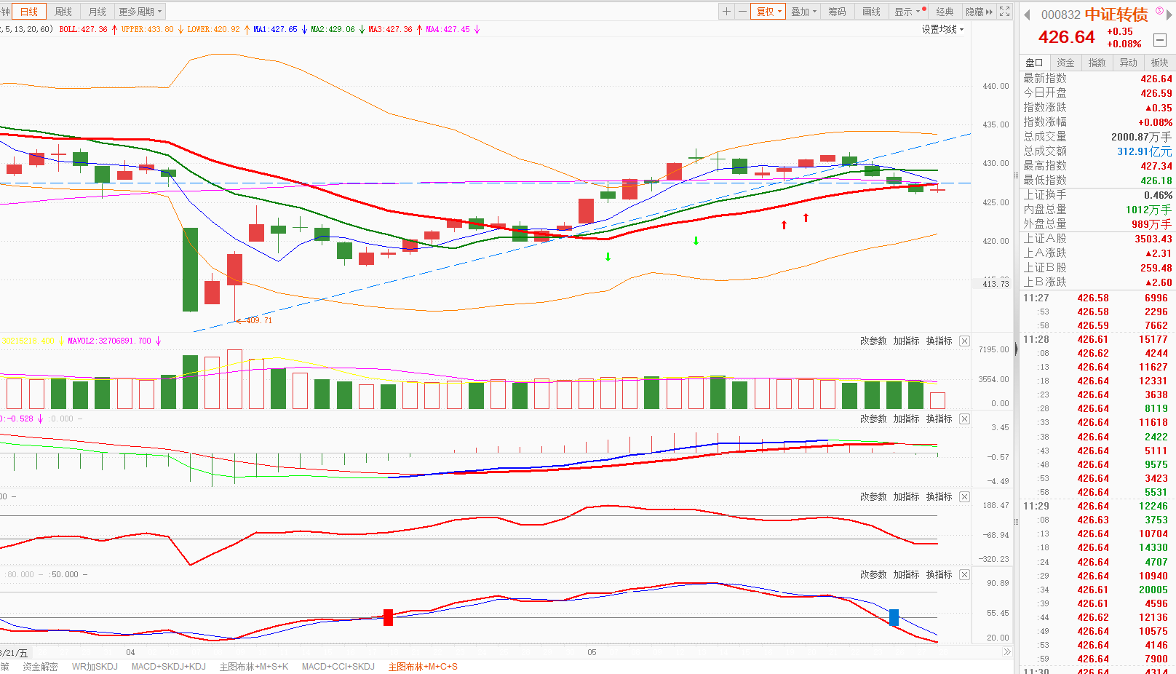This screenshot has height=674, width=1176.
Task: Click the UPPER:433.80 indicator label
Action: (x=148, y=29)
